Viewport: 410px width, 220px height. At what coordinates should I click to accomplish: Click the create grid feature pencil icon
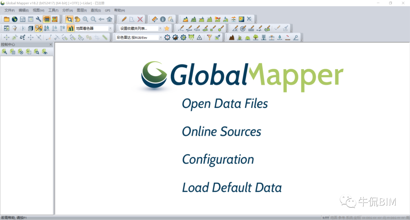coord(251,28)
